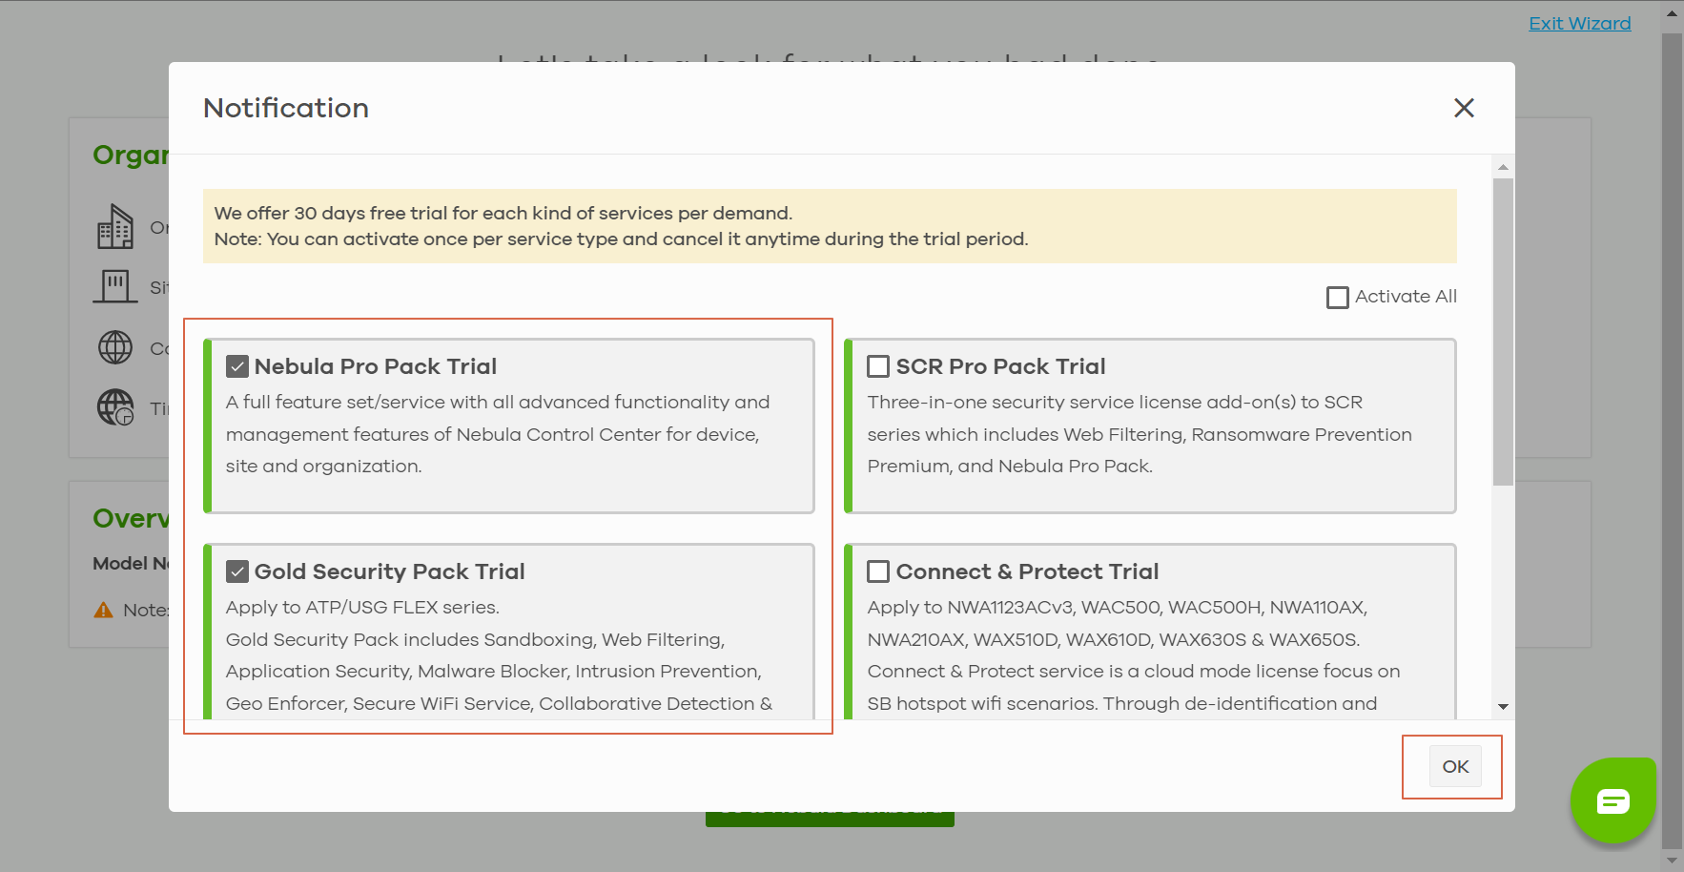Enable the Activate All checkbox

click(x=1338, y=298)
